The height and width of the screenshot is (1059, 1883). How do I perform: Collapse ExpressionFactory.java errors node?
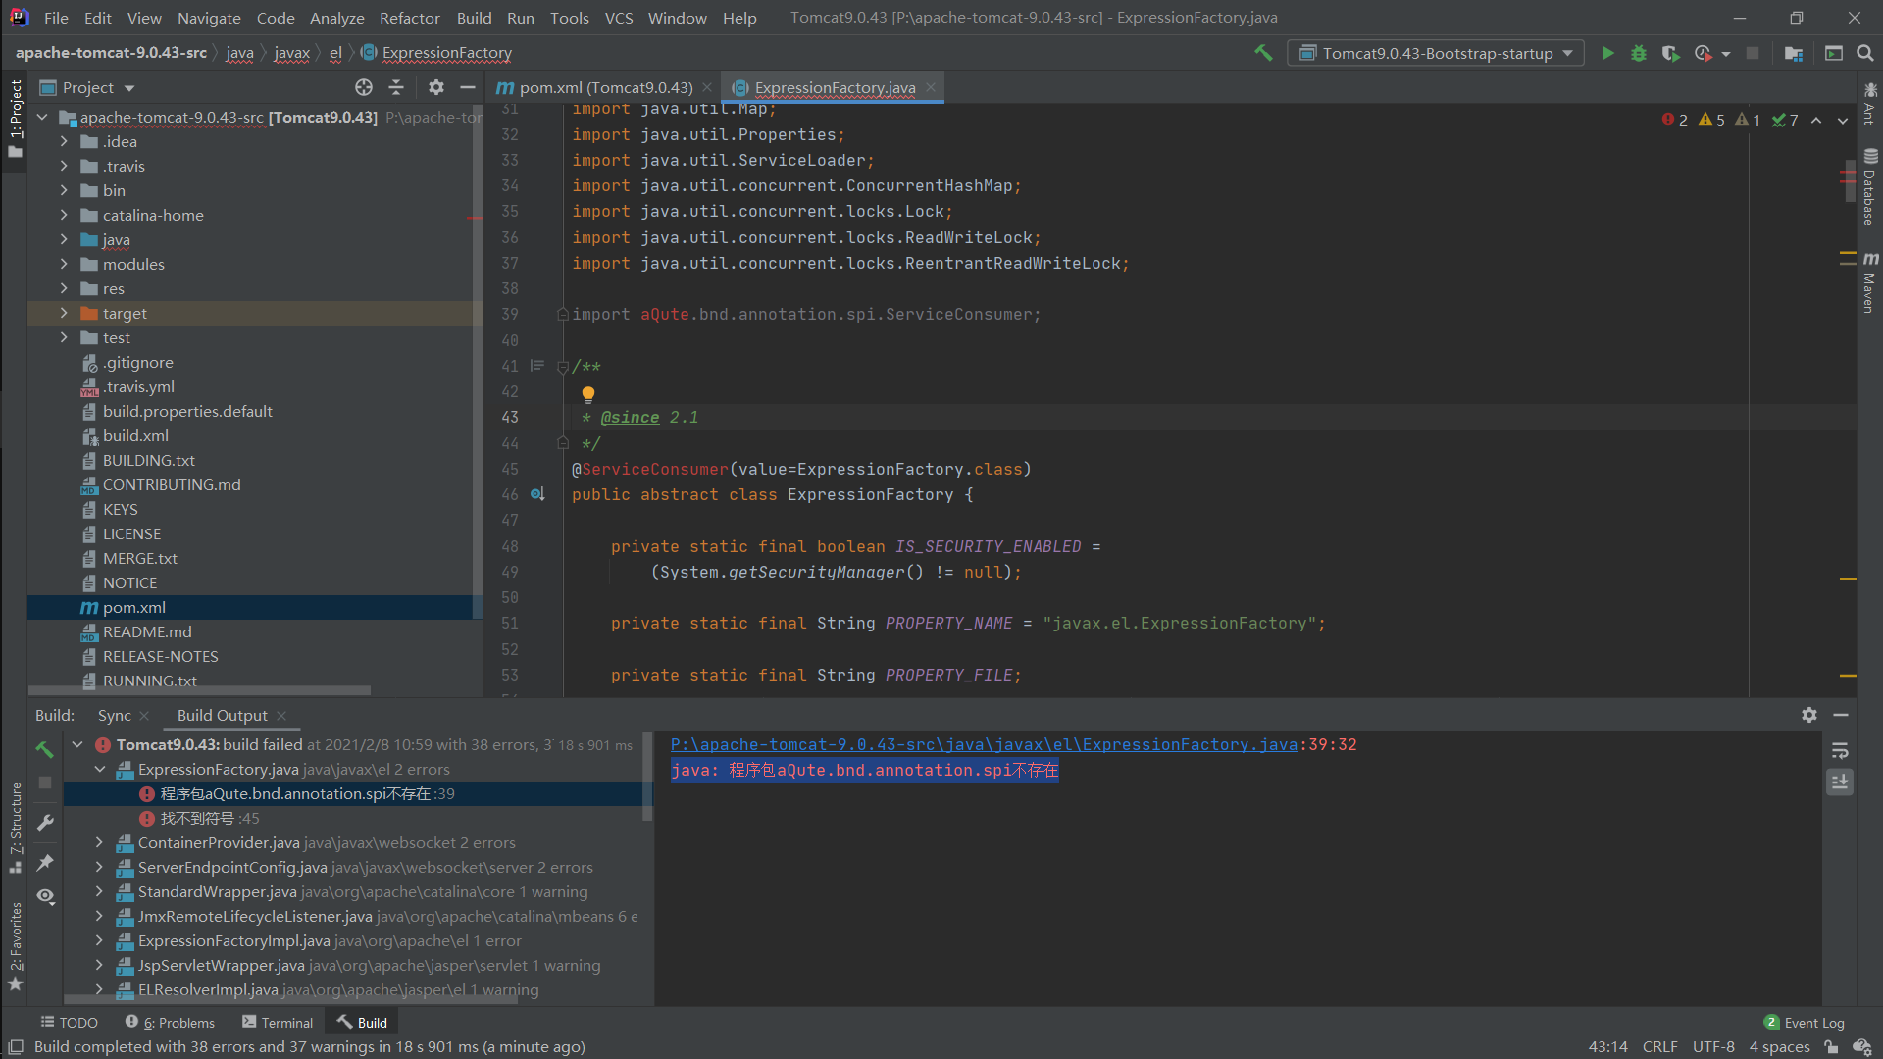[99, 769]
